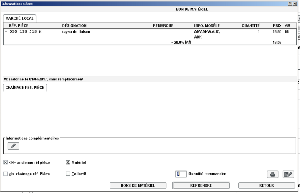This screenshot has width=300, height=193.
Task: Click the price value 13,80
Action: coord(277,31)
